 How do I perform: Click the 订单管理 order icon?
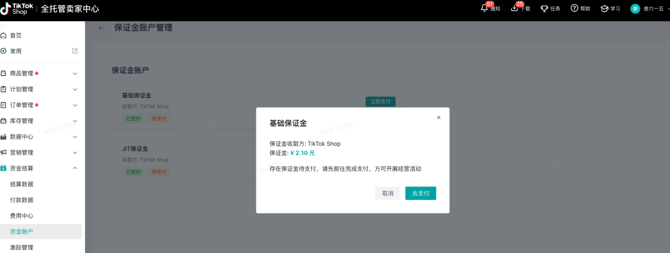4,105
